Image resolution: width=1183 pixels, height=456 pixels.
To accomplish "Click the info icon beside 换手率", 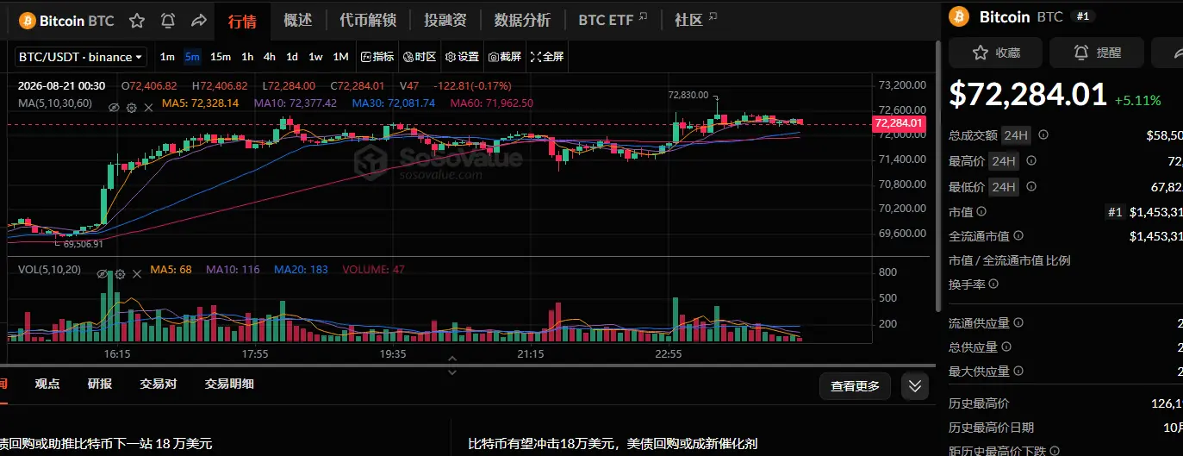I will (x=993, y=284).
